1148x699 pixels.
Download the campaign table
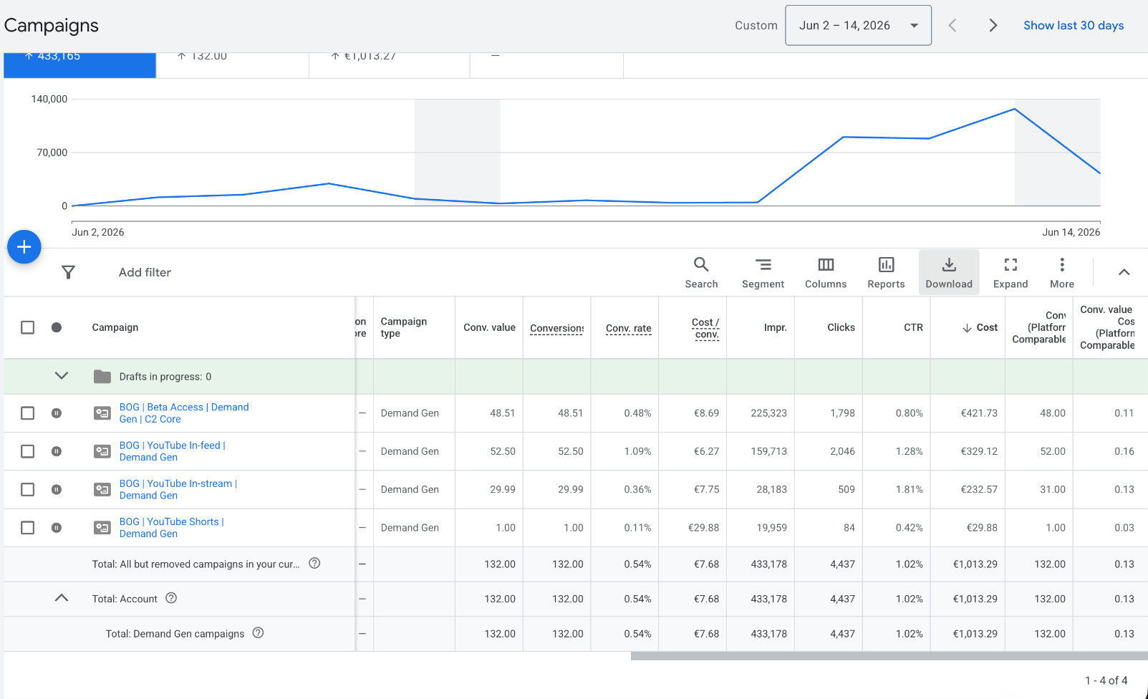[x=949, y=273]
